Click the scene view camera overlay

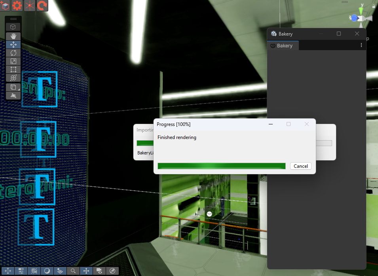pyautogui.click(x=99, y=271)
